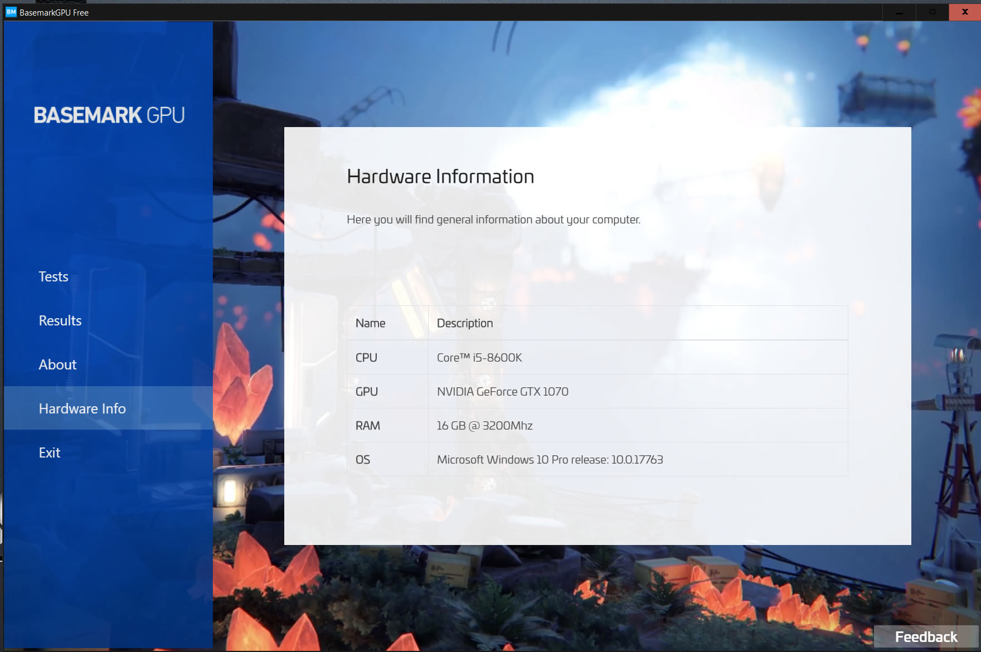
Task: Click the maximize window button
Action: click(x=933, y=12)
